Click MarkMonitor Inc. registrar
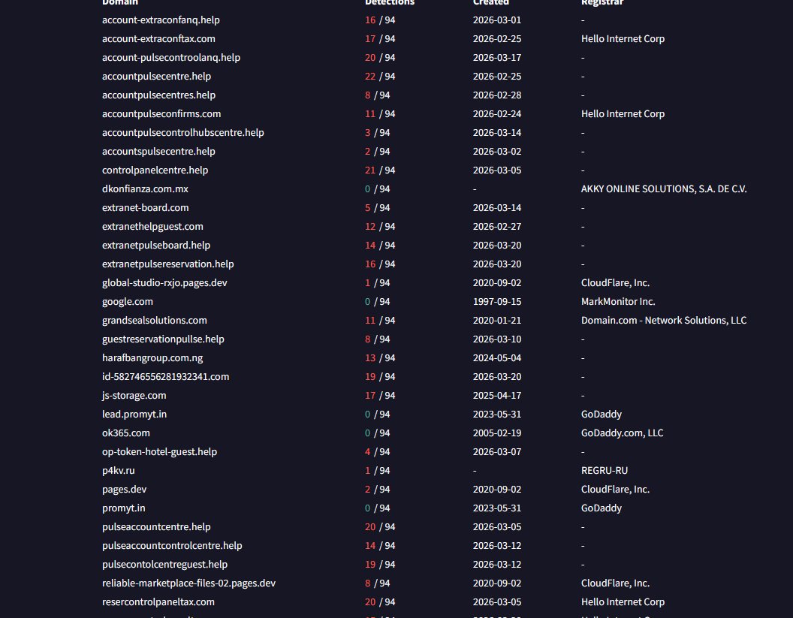793x618 pixels. pyautogui.click(x=618, y=301)
